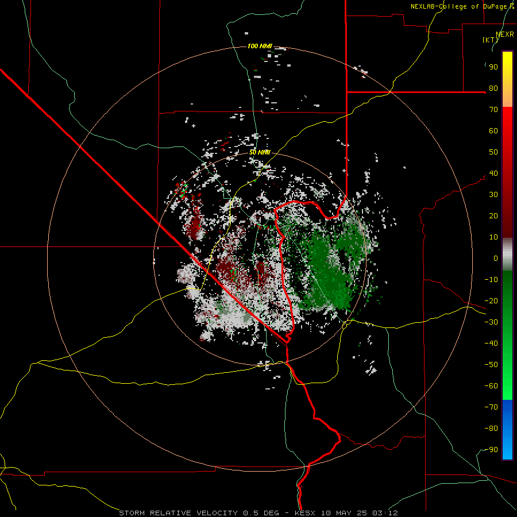Screen dimensions: 517x517
Task: Pick the -30 scale label
Action: pyautogui.click(x=491, y=322)
